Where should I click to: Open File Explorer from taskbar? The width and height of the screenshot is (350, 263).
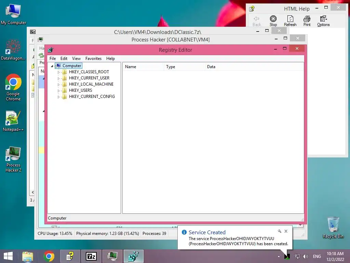pos(28,256)
